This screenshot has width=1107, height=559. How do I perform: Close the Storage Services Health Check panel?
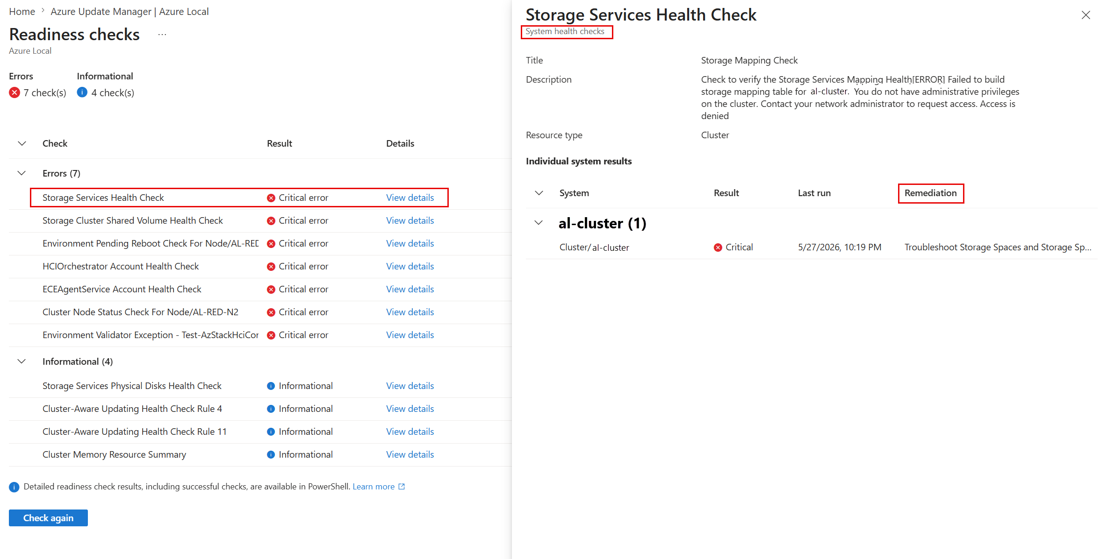coord(1085,15)
